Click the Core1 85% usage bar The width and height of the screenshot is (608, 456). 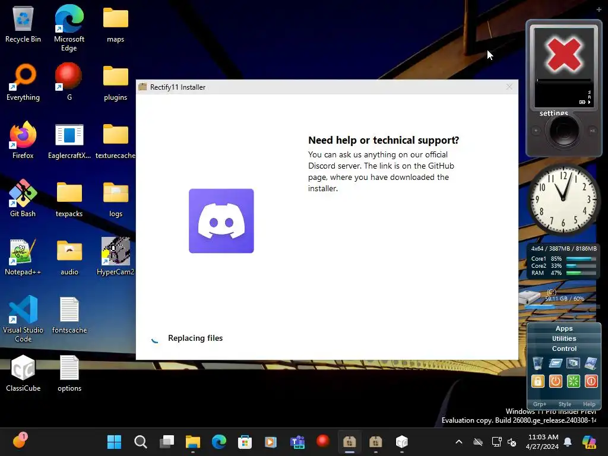(581, 259)
